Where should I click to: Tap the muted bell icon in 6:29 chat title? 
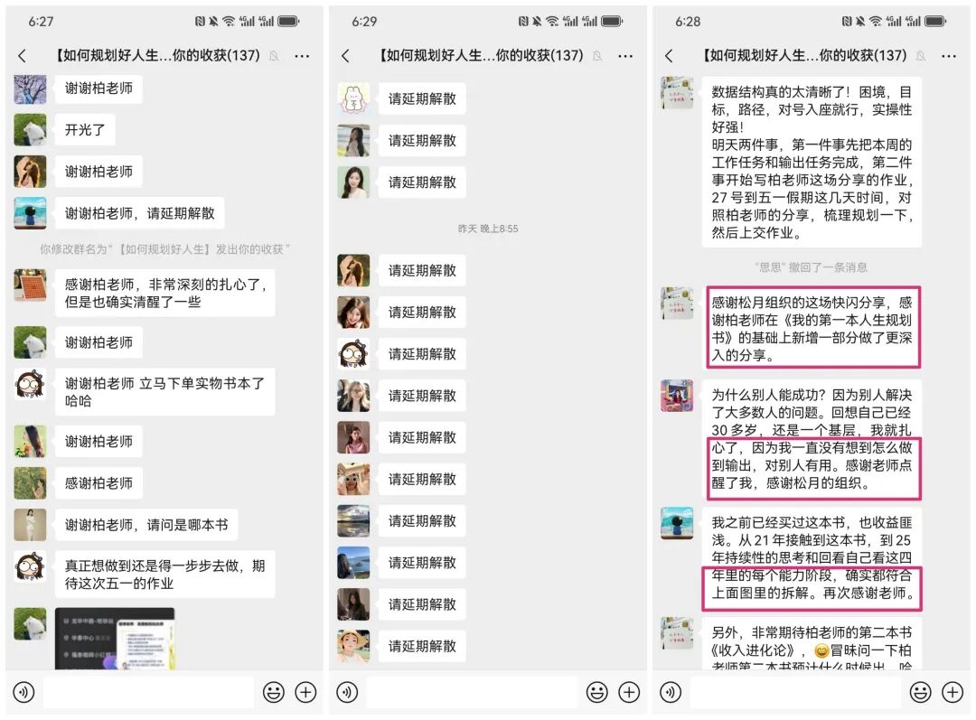597,56
